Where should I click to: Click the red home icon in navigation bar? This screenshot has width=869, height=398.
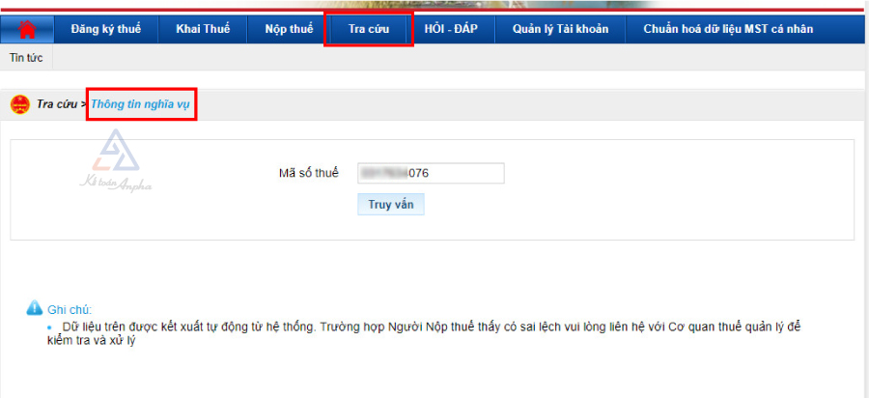coord(27,29)
